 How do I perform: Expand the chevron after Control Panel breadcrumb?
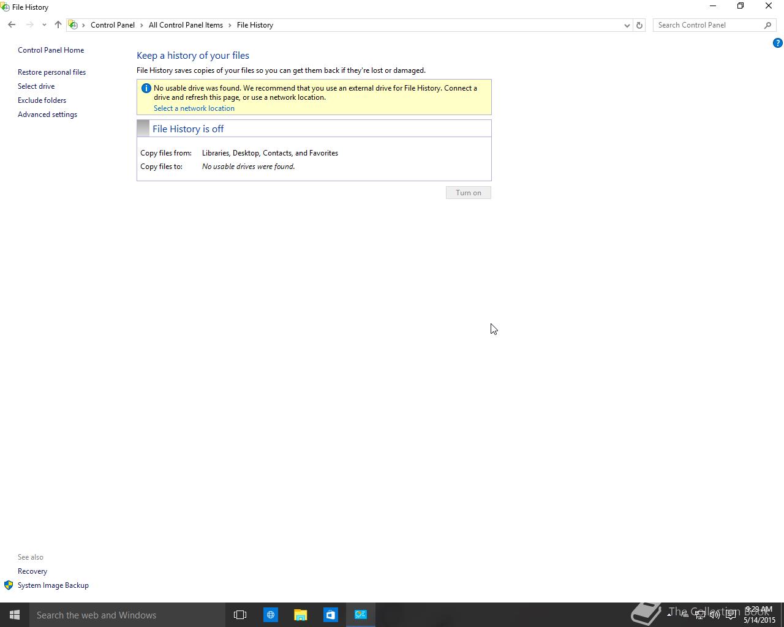pos(141,25)
